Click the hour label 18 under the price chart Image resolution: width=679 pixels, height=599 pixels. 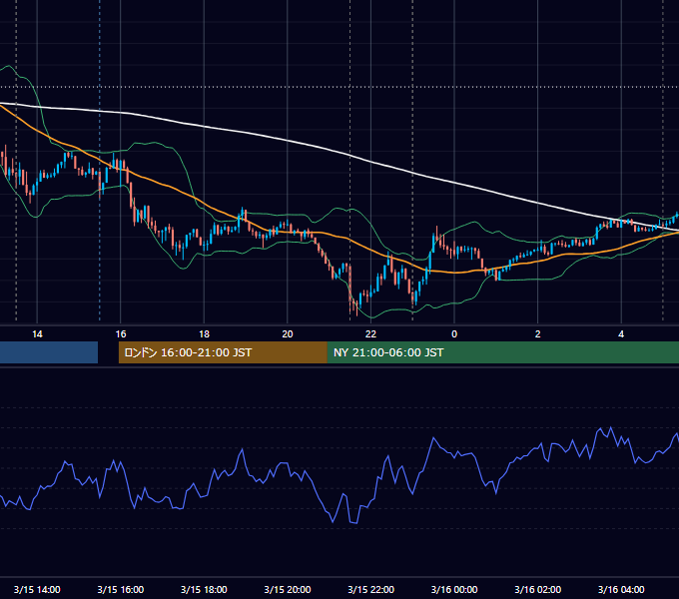[204, 334]
